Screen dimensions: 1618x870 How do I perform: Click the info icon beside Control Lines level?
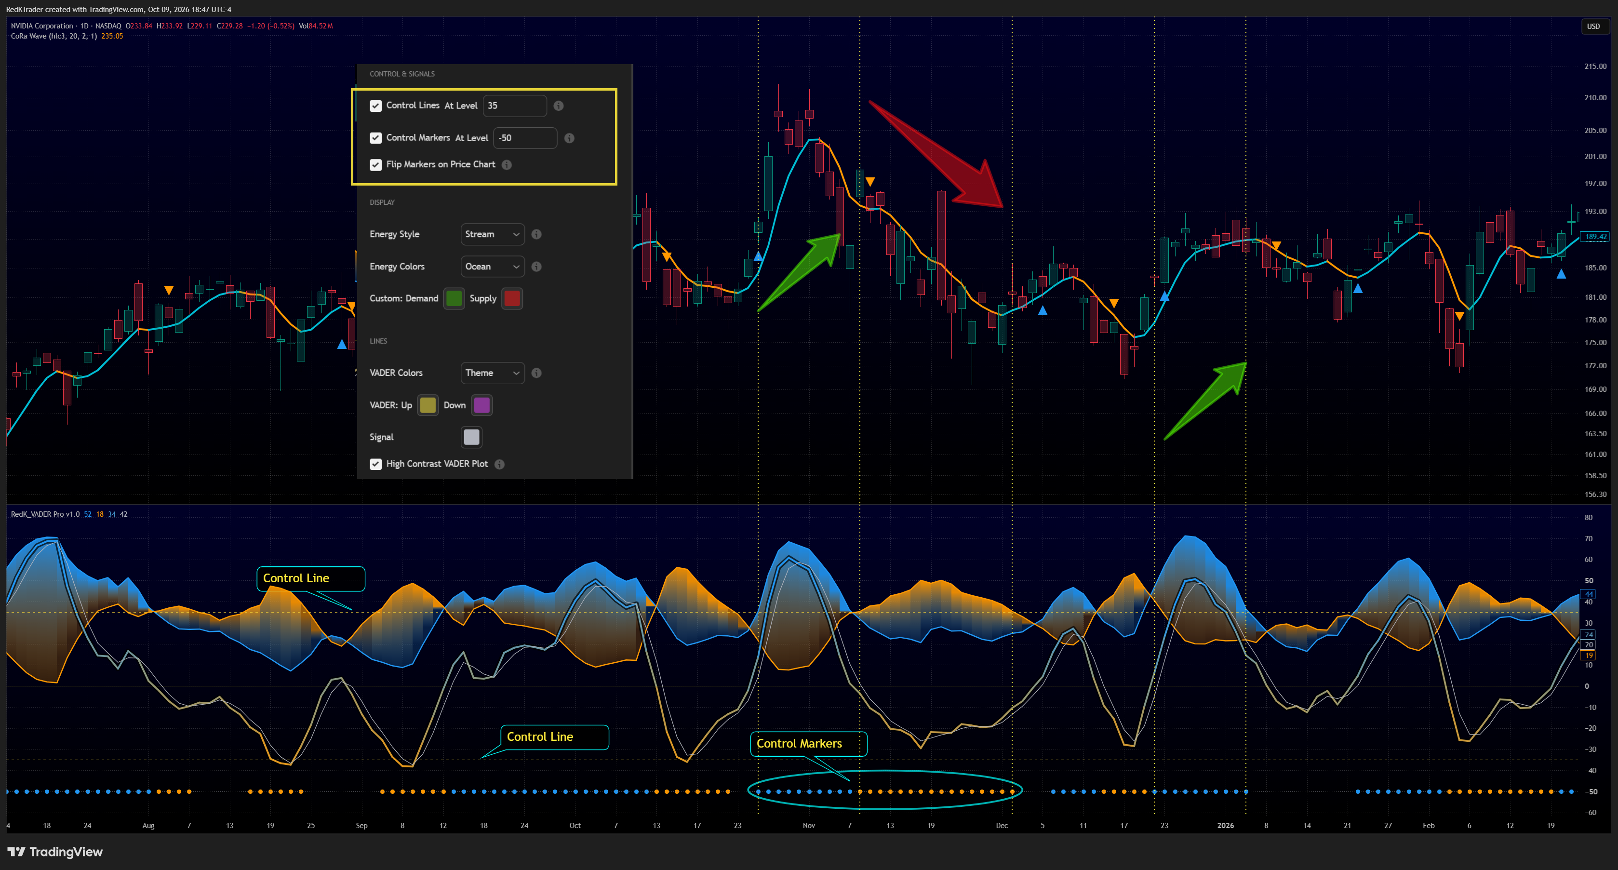coord(559,106)
